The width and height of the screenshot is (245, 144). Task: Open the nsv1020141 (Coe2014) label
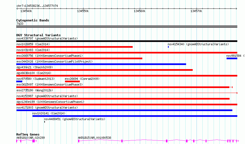49,113
